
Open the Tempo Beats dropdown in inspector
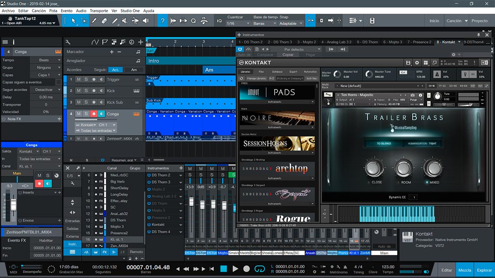point(45,60)
